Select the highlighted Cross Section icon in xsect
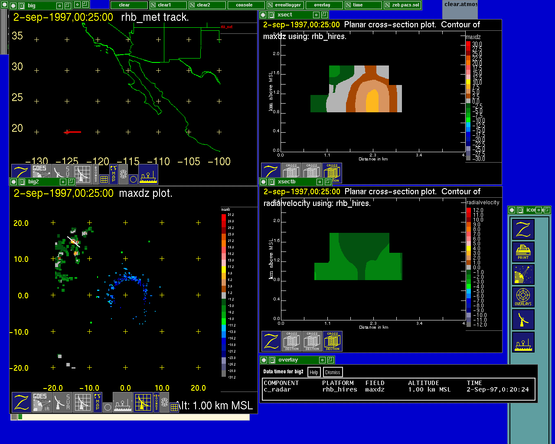The image size is (555, 444). (x=332, y=173)
